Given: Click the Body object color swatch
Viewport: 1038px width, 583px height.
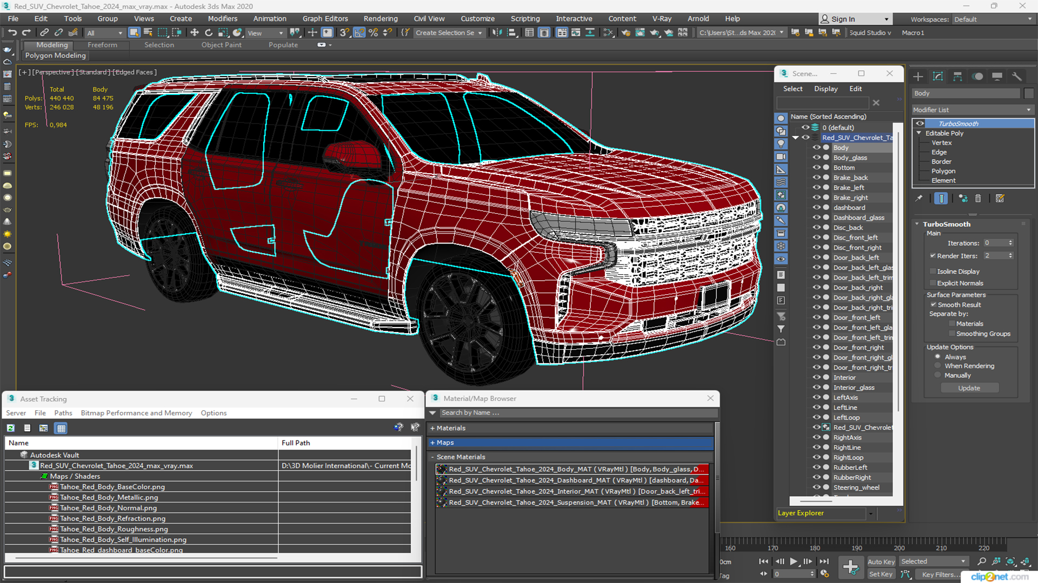Looking at the screenshot, I should point(1029,93).
